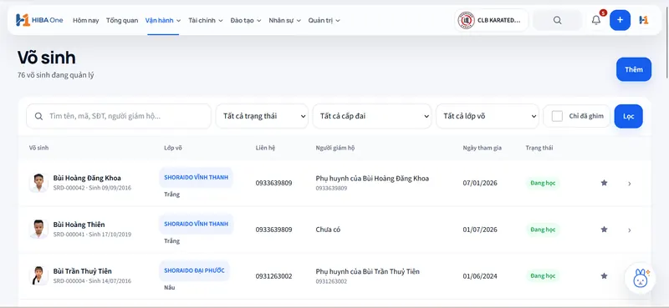Open arrow for Bùi Hoàng Thiên row
Viewport: 669px width, 308px height.
tap(630, 230)
